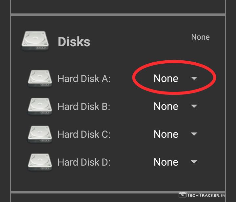Open the Hard Disk C dropdown arrow
The image size is (236, 202).
[194, 134]
